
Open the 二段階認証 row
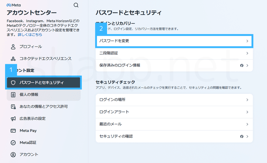point(174,53)
